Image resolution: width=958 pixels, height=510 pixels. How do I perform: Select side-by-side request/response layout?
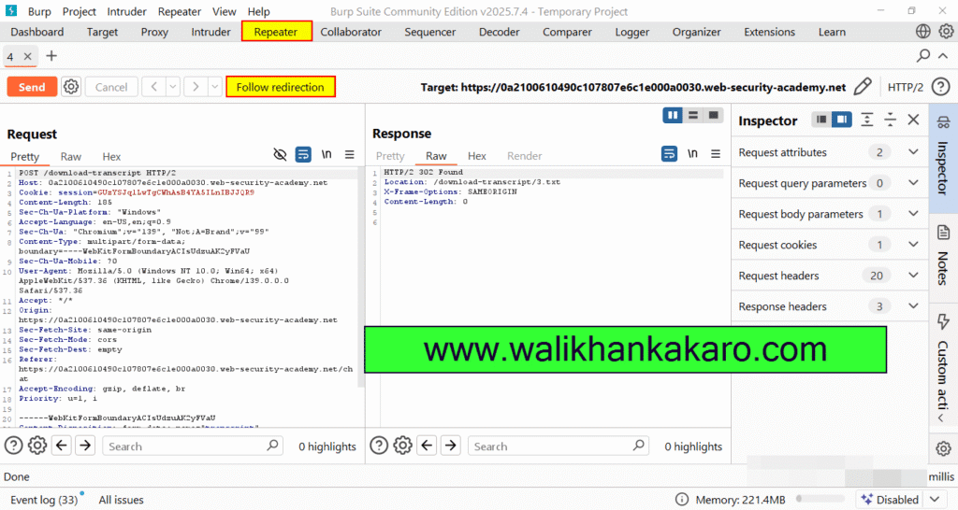click(x=673, y=115)
